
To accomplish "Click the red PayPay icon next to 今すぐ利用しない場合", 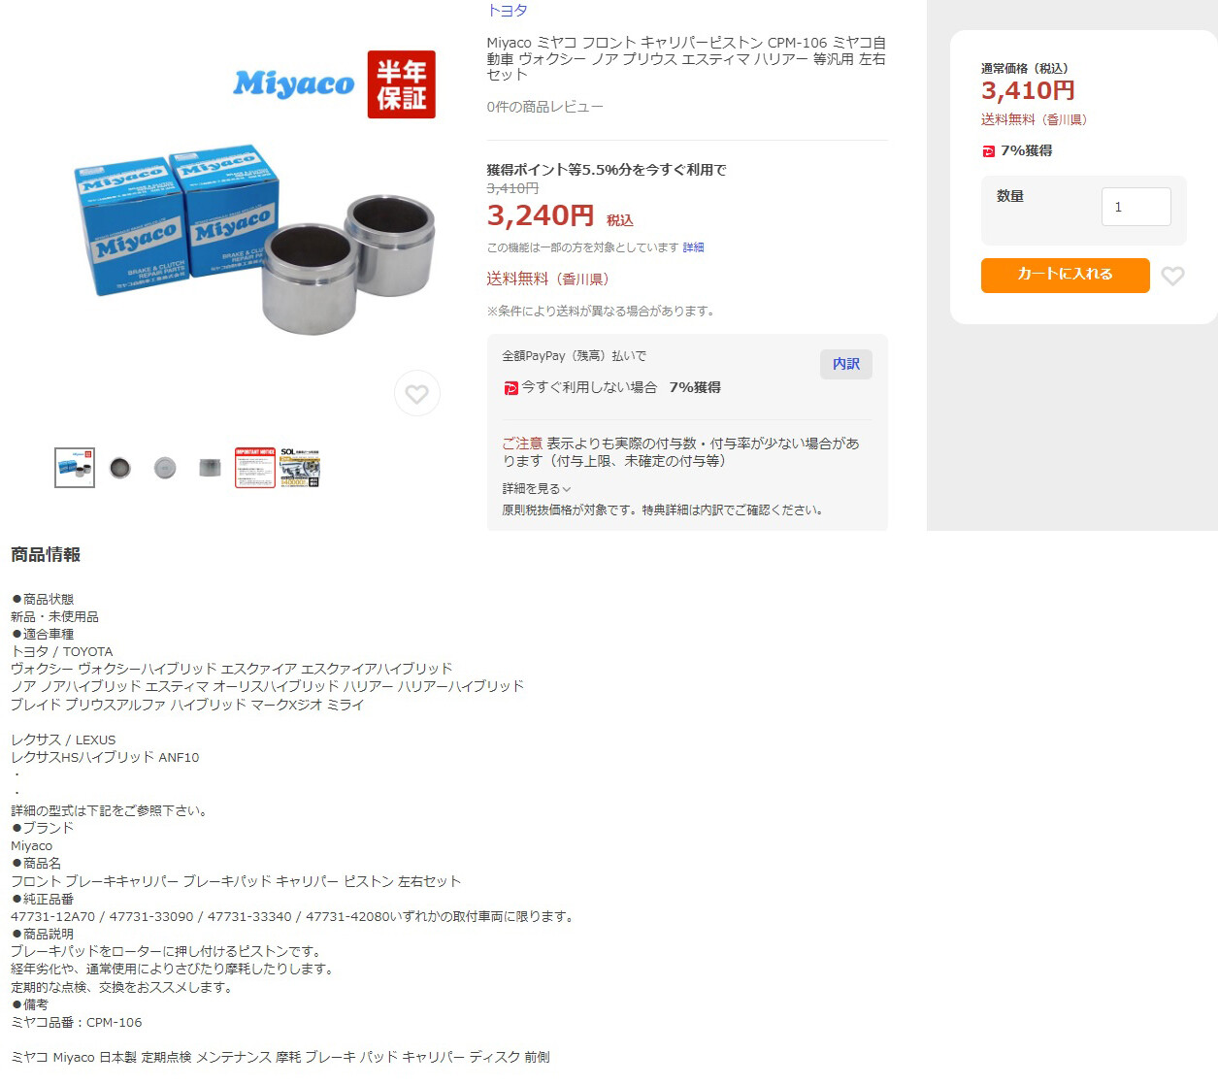I will tap(510, 388).
